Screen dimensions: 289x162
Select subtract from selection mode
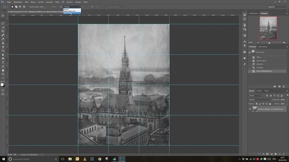tap(20, 7)
